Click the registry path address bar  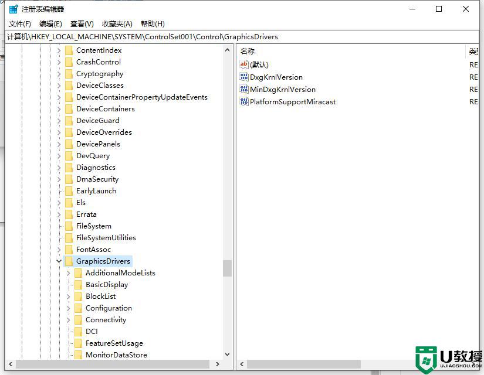click(x=242, y=37)
